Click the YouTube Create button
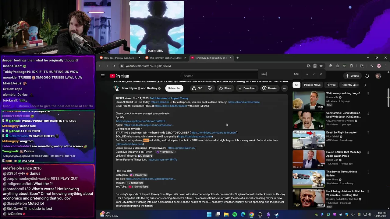390x219 pixels. 352,76
